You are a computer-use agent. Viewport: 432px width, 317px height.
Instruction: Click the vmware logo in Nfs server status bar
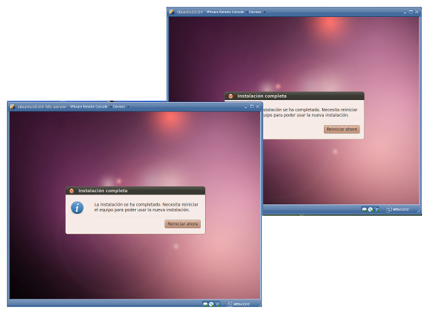(x=239, y=304)
